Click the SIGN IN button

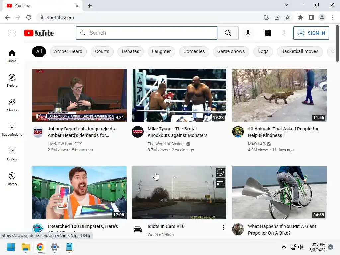[x=311, y=33]
